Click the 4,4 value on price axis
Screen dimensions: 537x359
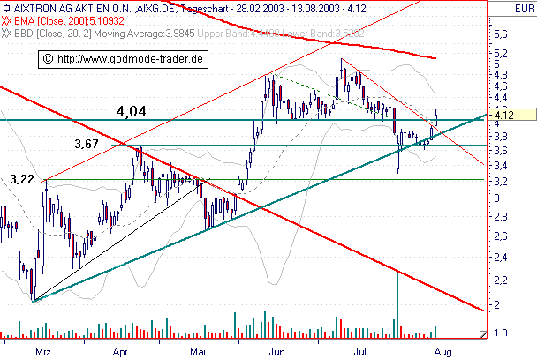click(x=501, y=98)
